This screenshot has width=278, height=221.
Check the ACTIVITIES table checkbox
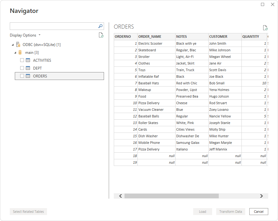(x=22, y=60)
